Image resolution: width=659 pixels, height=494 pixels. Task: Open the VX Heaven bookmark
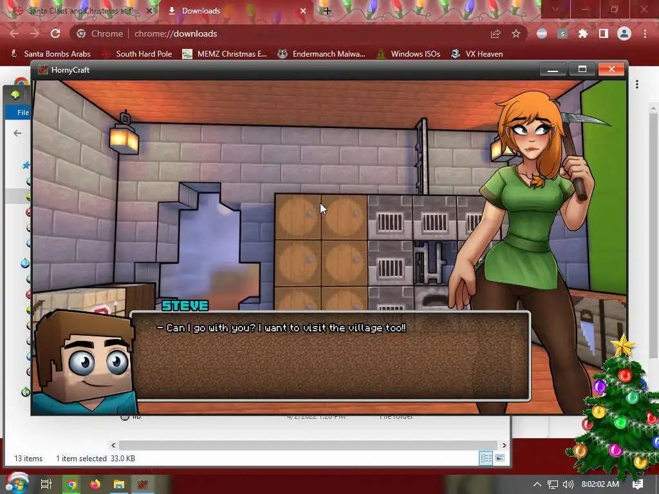point(477,54)
